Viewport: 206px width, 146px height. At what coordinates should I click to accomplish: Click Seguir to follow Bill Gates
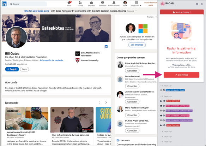(12, 69)
